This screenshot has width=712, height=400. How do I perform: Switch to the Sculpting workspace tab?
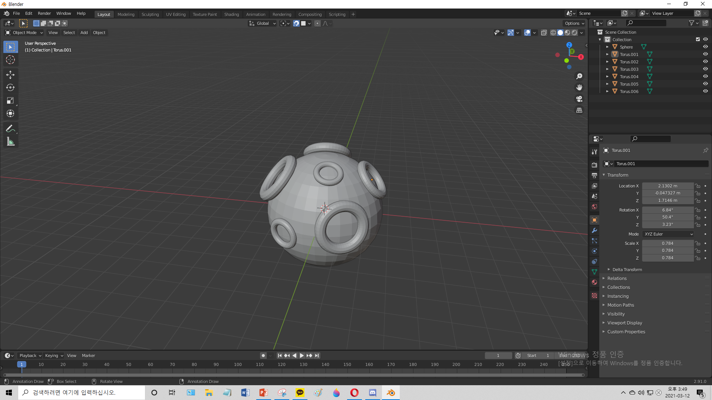coord(150,14)
